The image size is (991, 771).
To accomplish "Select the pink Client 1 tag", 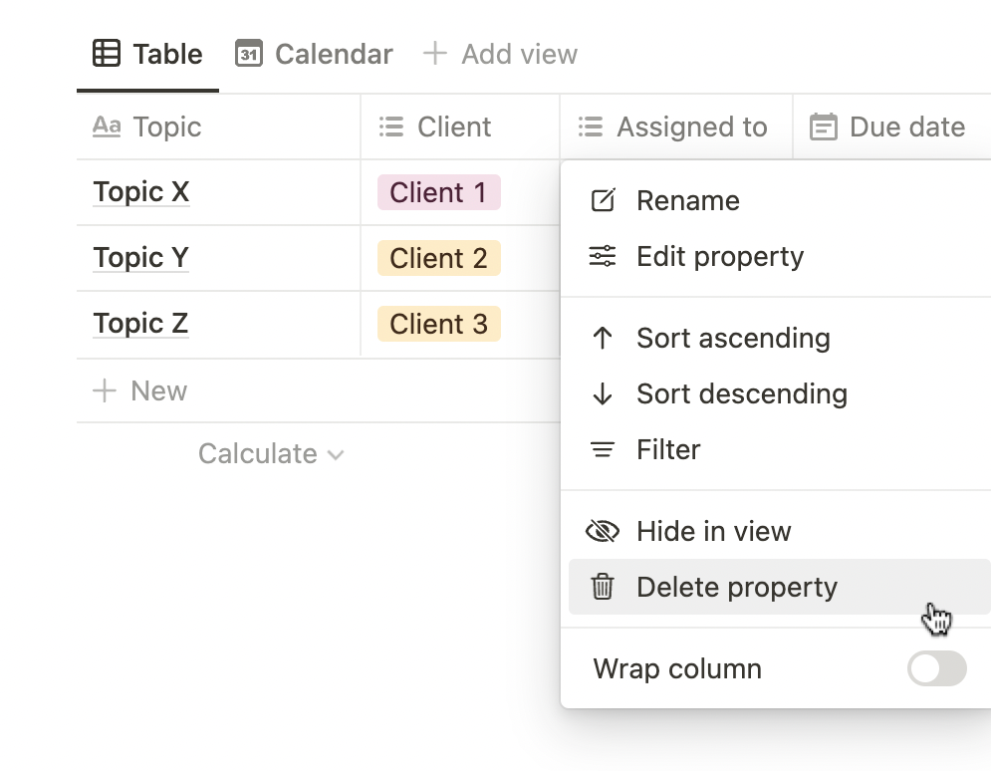I will (x=438, y=192).
